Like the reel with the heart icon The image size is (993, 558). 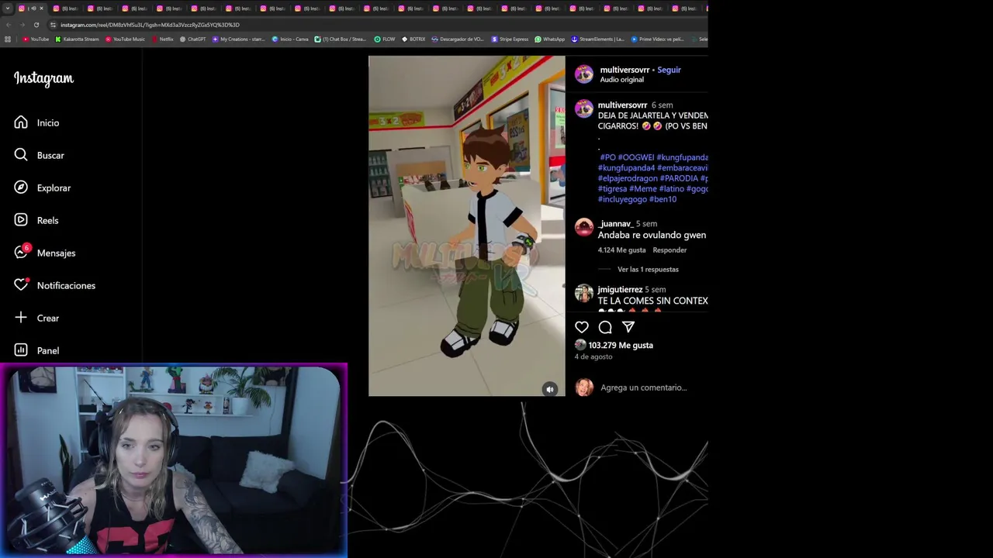(x=582, y=327)
